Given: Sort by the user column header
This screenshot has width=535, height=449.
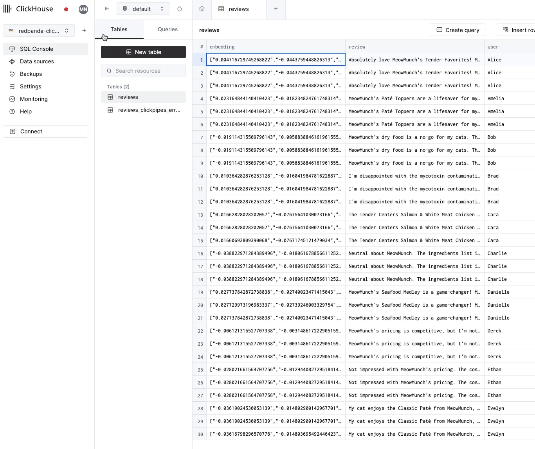Looking at the screenshot, I should (x=510, y=47).
